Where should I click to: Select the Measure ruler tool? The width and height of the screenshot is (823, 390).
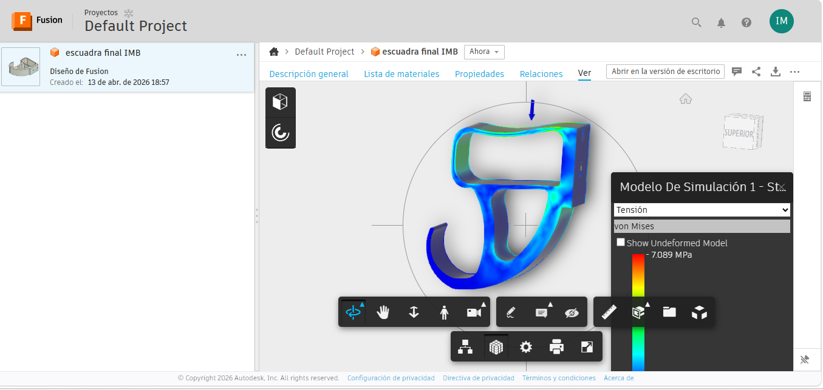coord(609,312)
